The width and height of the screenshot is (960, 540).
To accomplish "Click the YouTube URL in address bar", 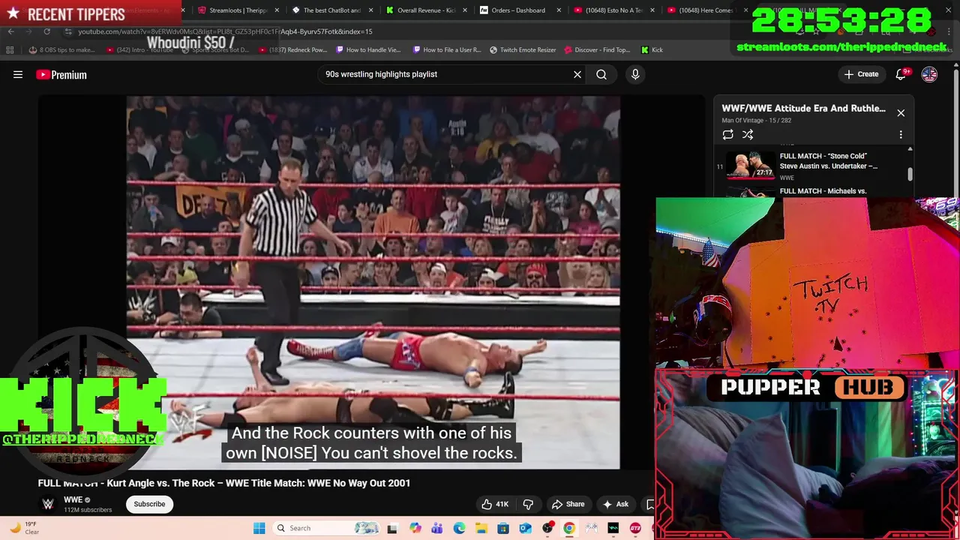I will (225, 31).
